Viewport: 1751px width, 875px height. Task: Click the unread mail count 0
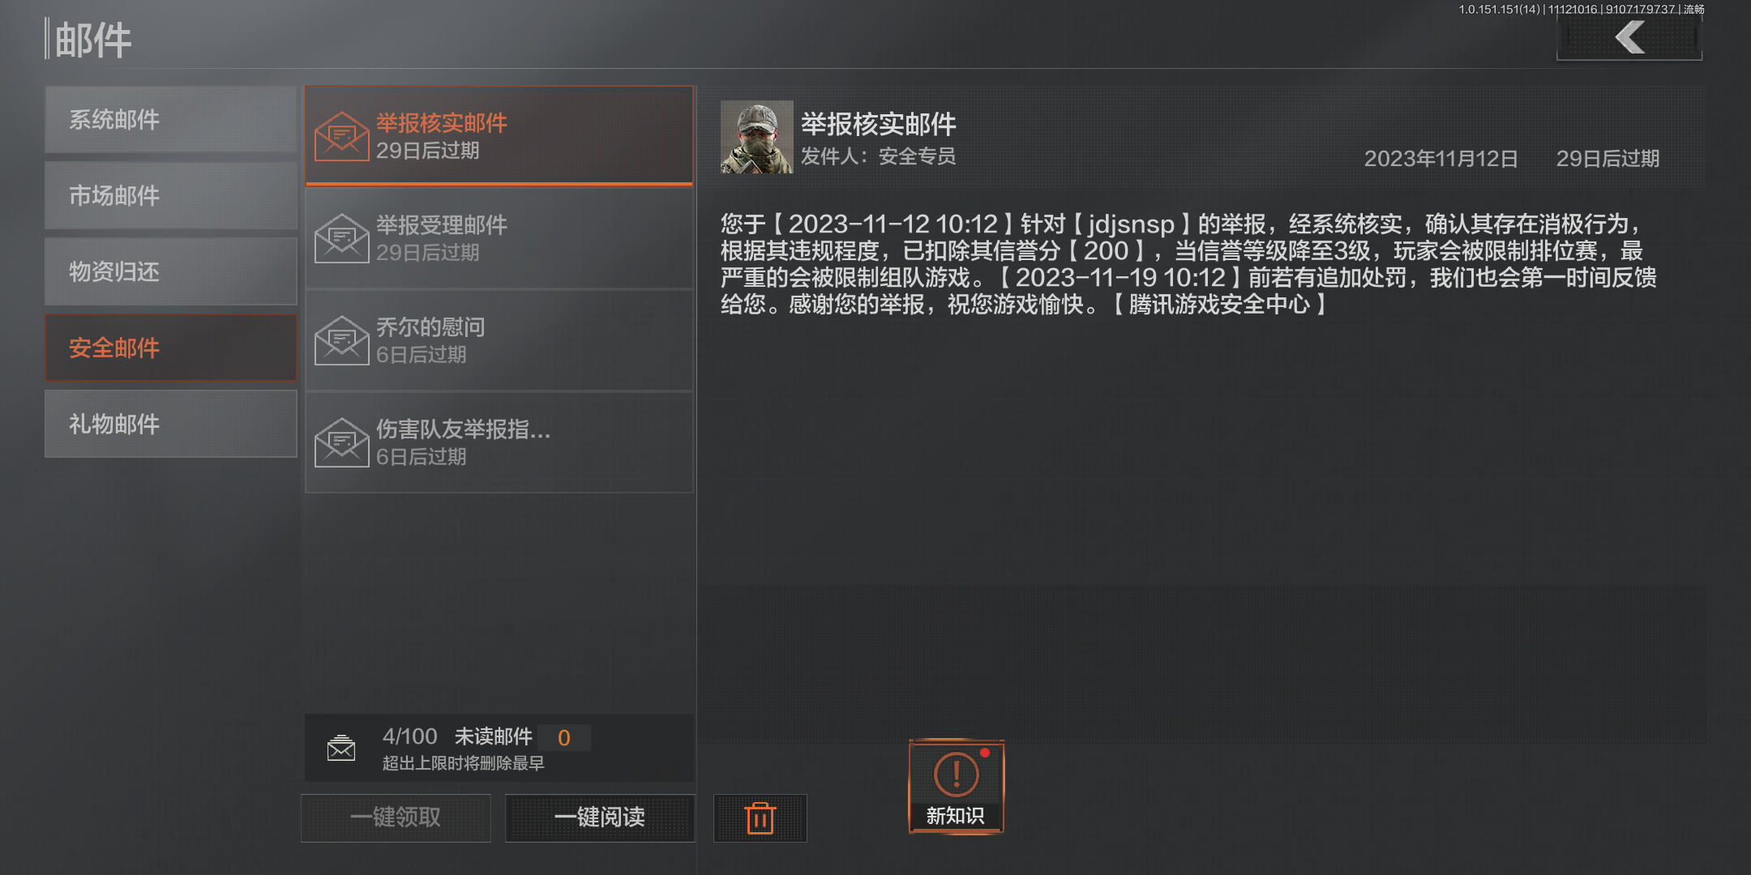pos(564,738)
